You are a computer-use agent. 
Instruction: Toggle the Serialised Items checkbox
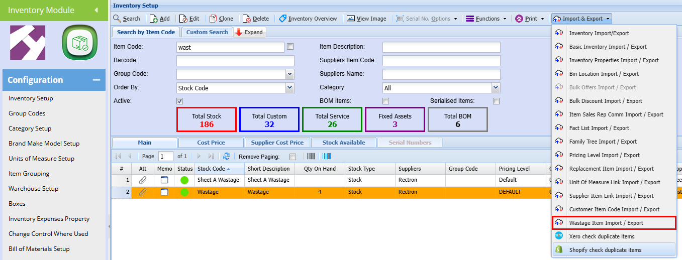[x=496, y=101]
